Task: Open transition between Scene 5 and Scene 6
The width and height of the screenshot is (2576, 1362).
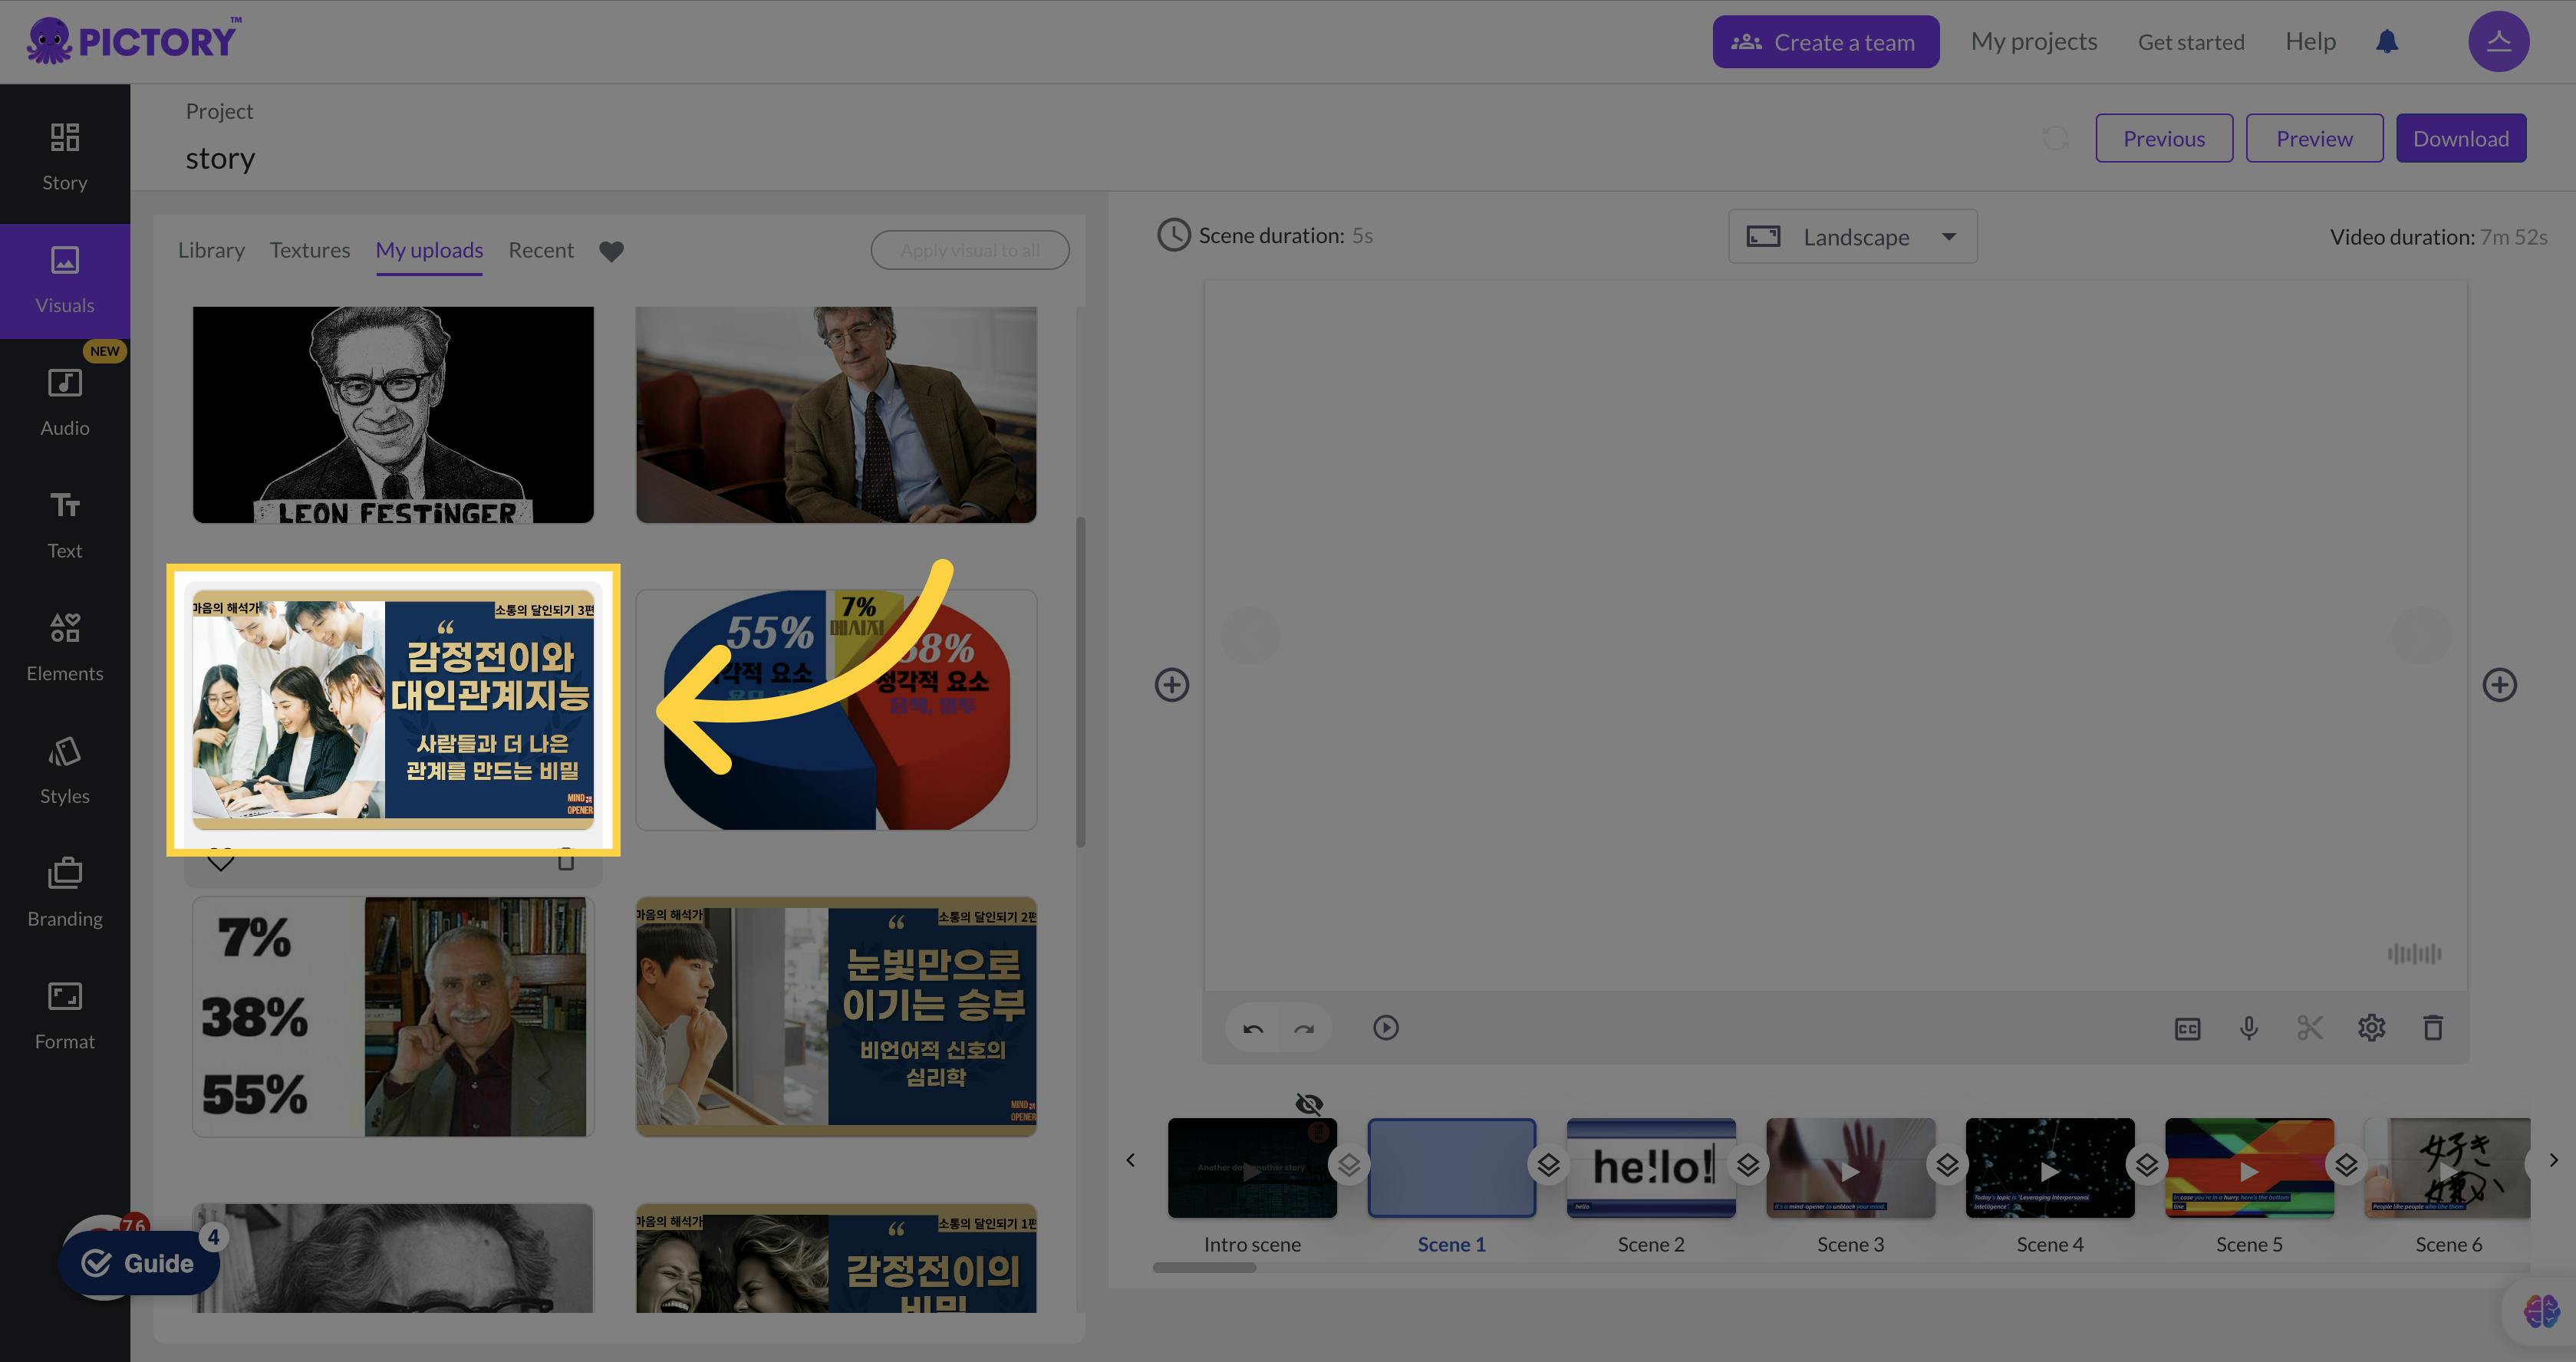Action: coord(2346,1165)
